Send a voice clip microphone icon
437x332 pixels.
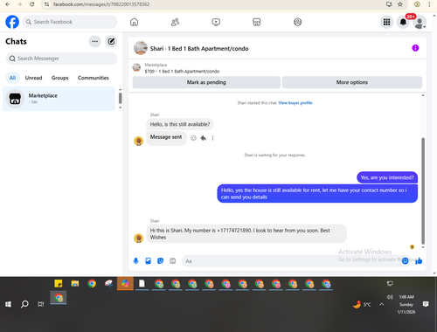(x=135, y=261)
